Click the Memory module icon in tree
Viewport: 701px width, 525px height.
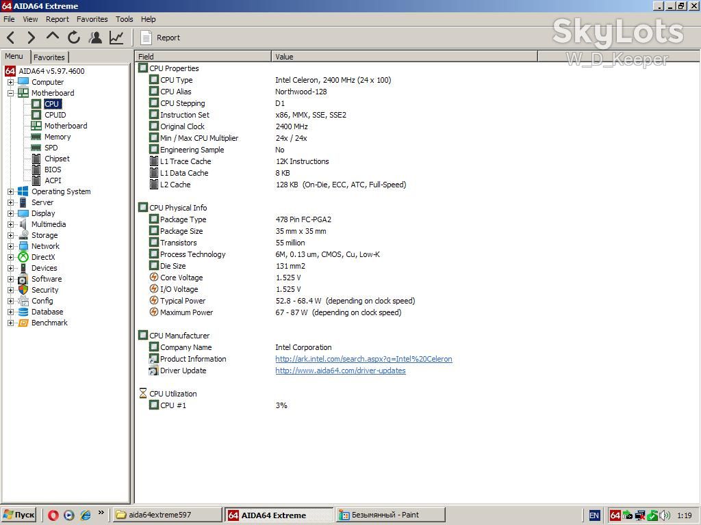[x=36, y=137]
